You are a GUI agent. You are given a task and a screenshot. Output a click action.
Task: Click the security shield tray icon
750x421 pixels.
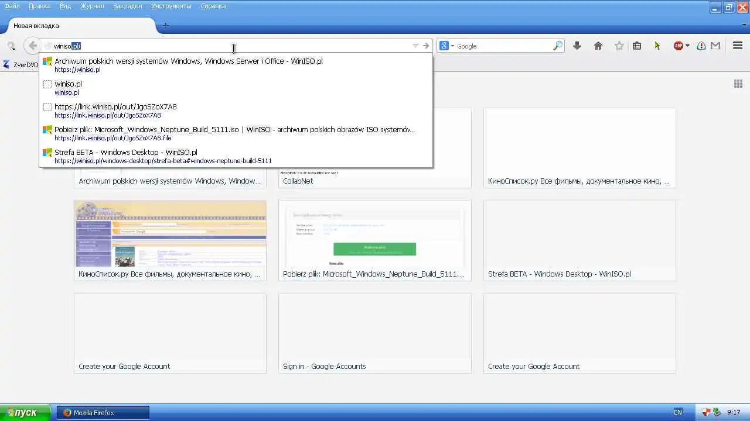707,412
